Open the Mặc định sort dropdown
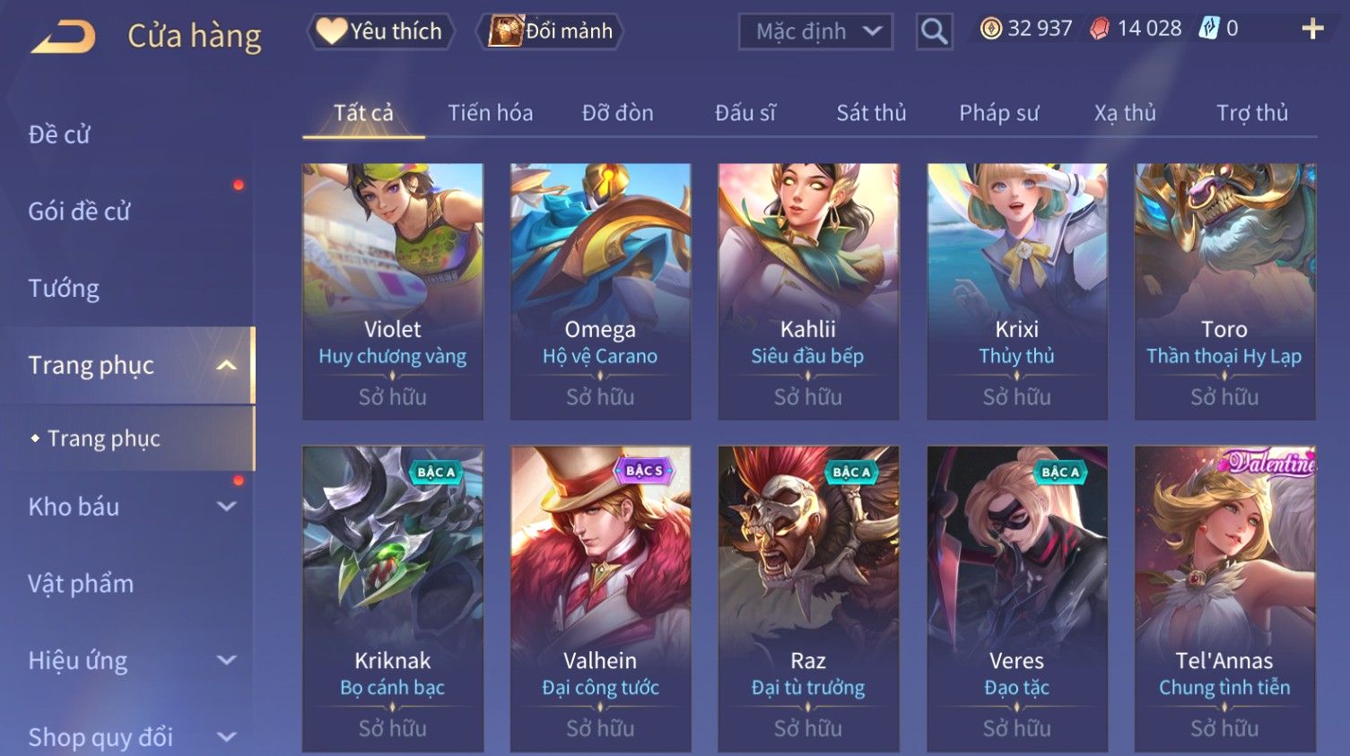This screenshot has height=756, width=1350. (815, 31)
